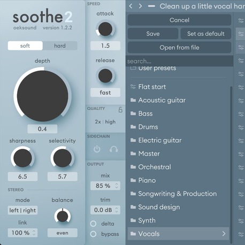Click the depth value field 0.4
245x245 pixels.
click(x=42, y=129)
